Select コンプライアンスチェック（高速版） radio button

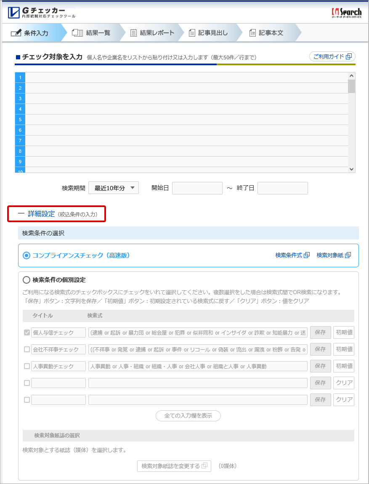click(27, 255)
